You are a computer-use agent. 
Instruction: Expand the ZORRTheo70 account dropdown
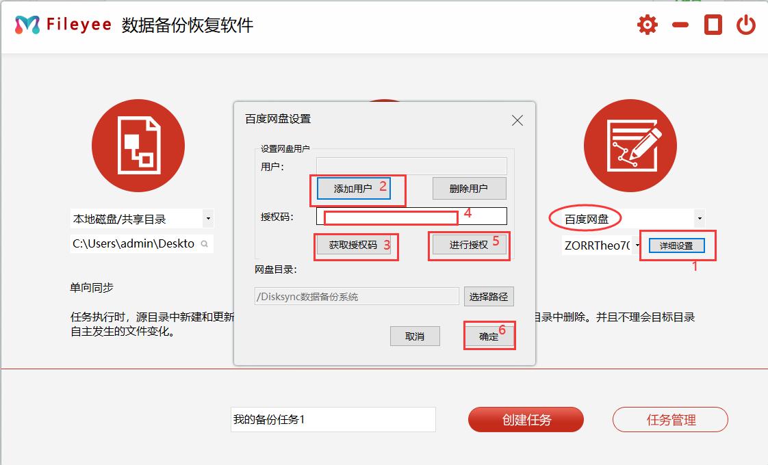(636, 243)
